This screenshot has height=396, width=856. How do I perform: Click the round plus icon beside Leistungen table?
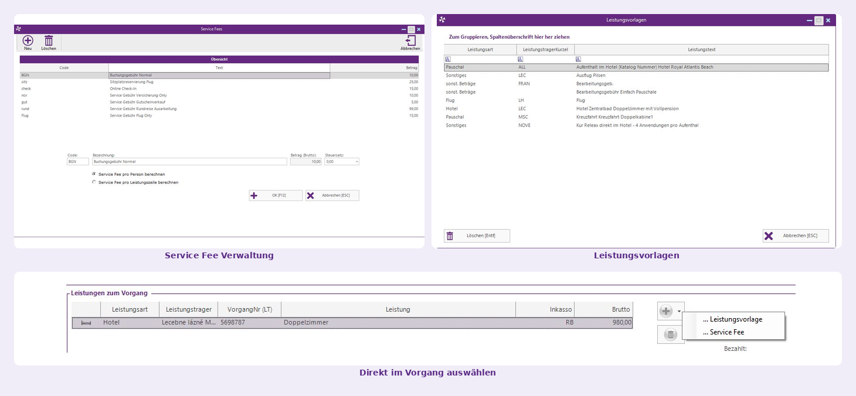coord(665,311)
